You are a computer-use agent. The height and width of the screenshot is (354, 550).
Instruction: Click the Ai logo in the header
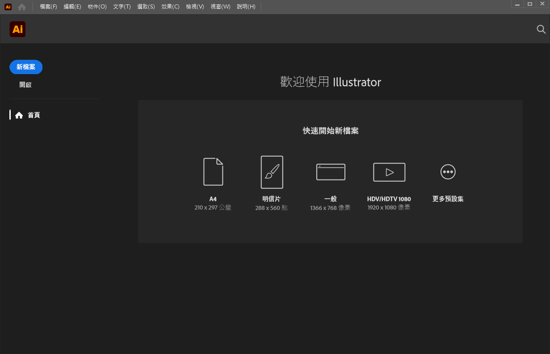[x=17, y=29]
